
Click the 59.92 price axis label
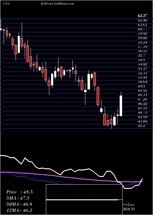click(x=142, y=33)
